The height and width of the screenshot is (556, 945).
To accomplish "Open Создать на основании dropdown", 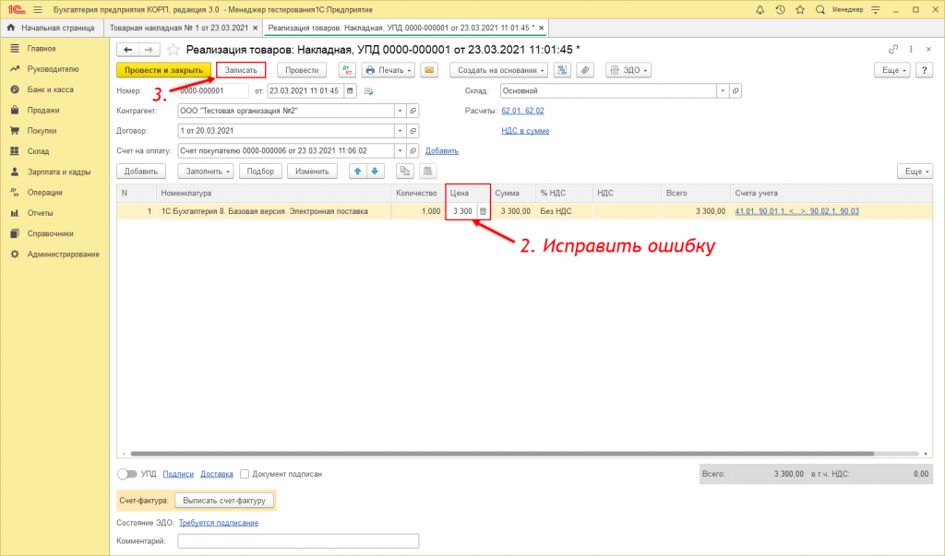I will [x=498, y=70].
